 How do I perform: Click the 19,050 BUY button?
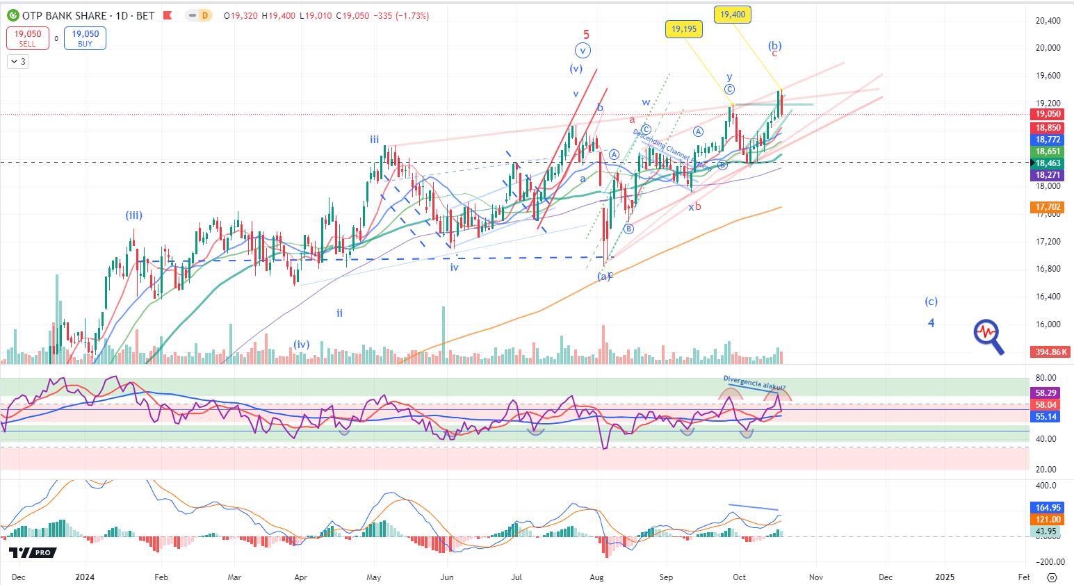[x=85, y=38]
